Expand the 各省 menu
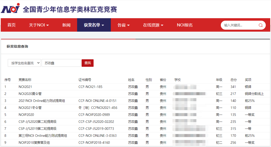The image size is (271, 147). click(x=124, y=25)
